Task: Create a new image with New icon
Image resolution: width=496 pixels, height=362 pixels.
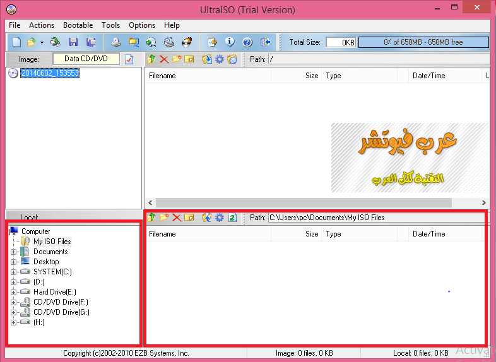Action: (x=16, y=42)
